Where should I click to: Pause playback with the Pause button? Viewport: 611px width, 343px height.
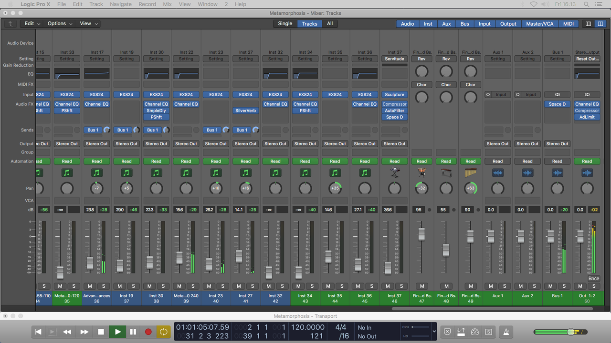133,332
